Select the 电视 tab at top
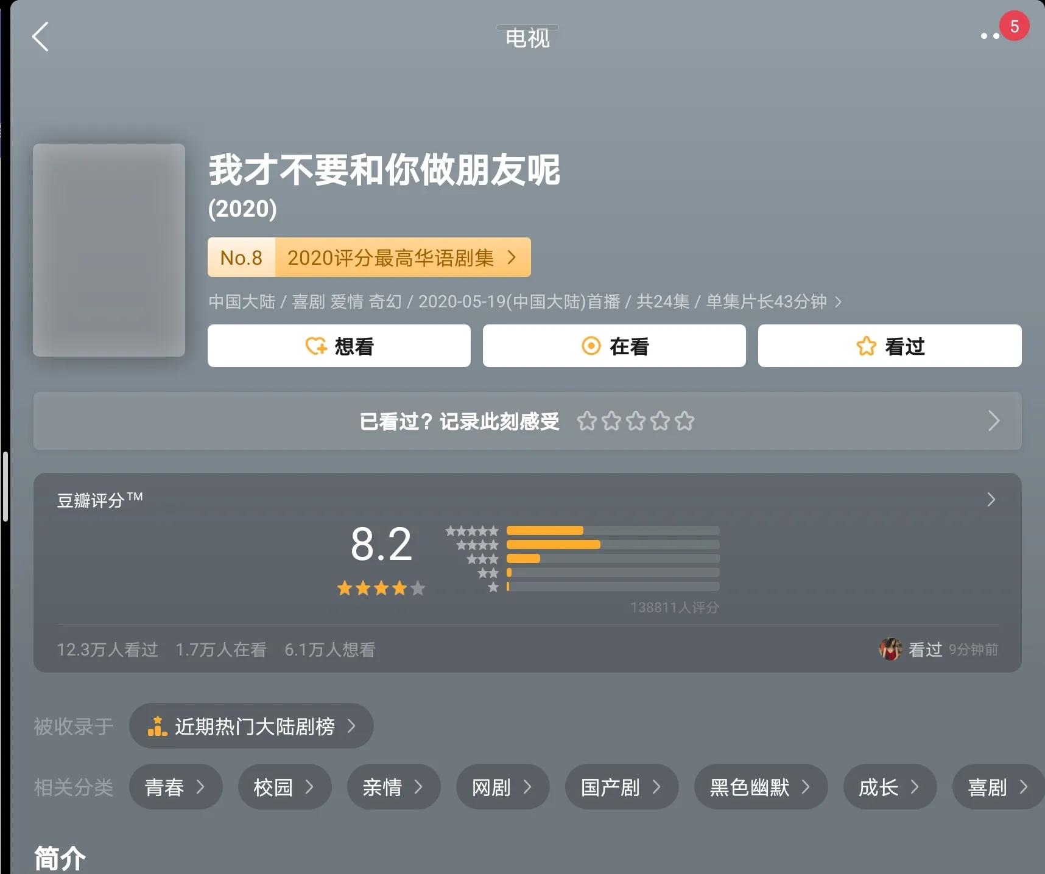This screenshot has width=1045, height=874. pos(527,37)
